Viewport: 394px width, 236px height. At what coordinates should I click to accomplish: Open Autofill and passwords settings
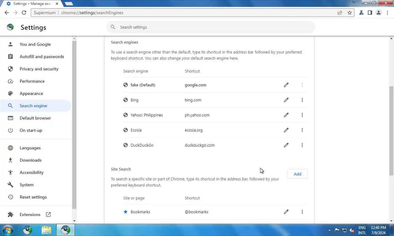(35, 57)
